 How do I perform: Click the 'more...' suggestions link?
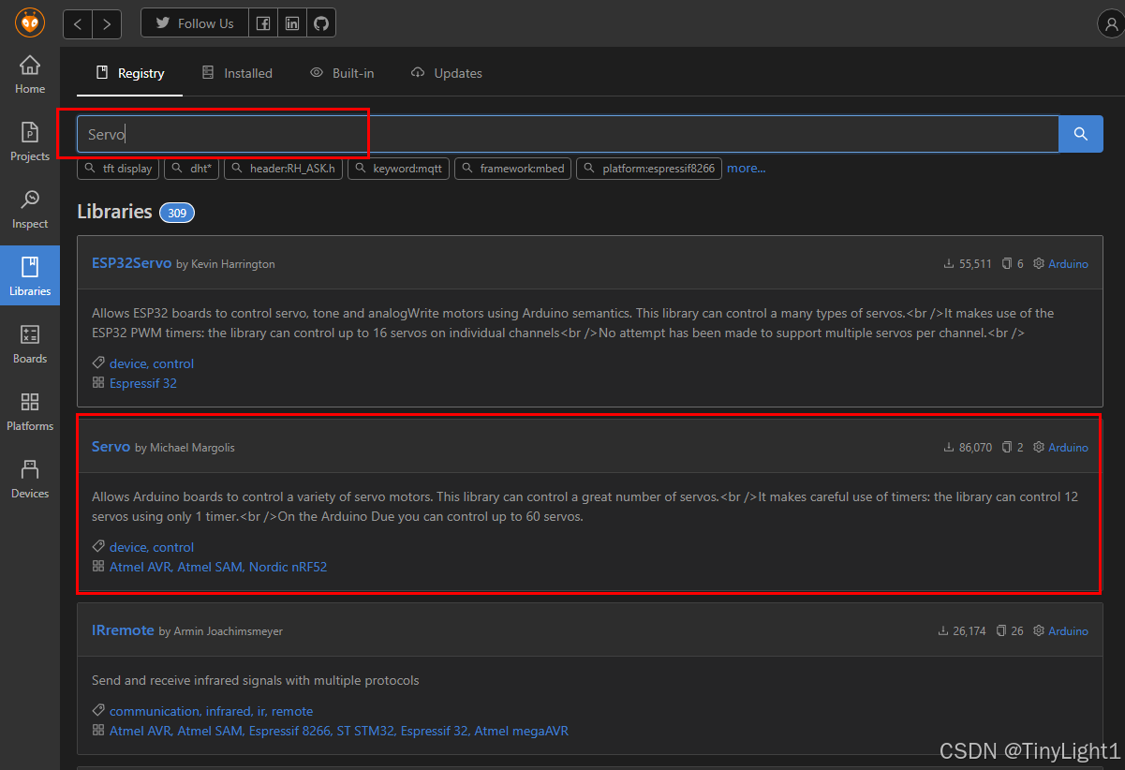[746, 169]
